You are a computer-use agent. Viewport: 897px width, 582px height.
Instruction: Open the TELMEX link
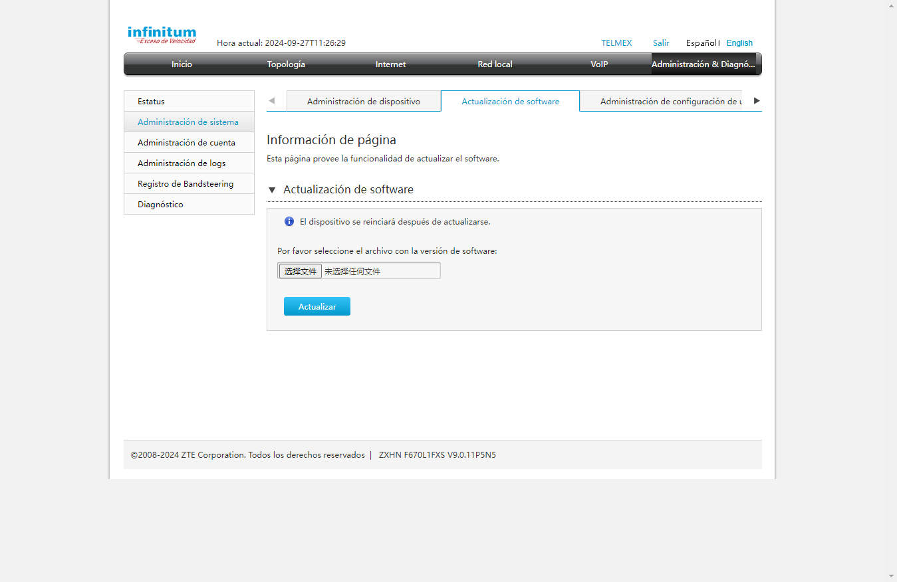616,43
